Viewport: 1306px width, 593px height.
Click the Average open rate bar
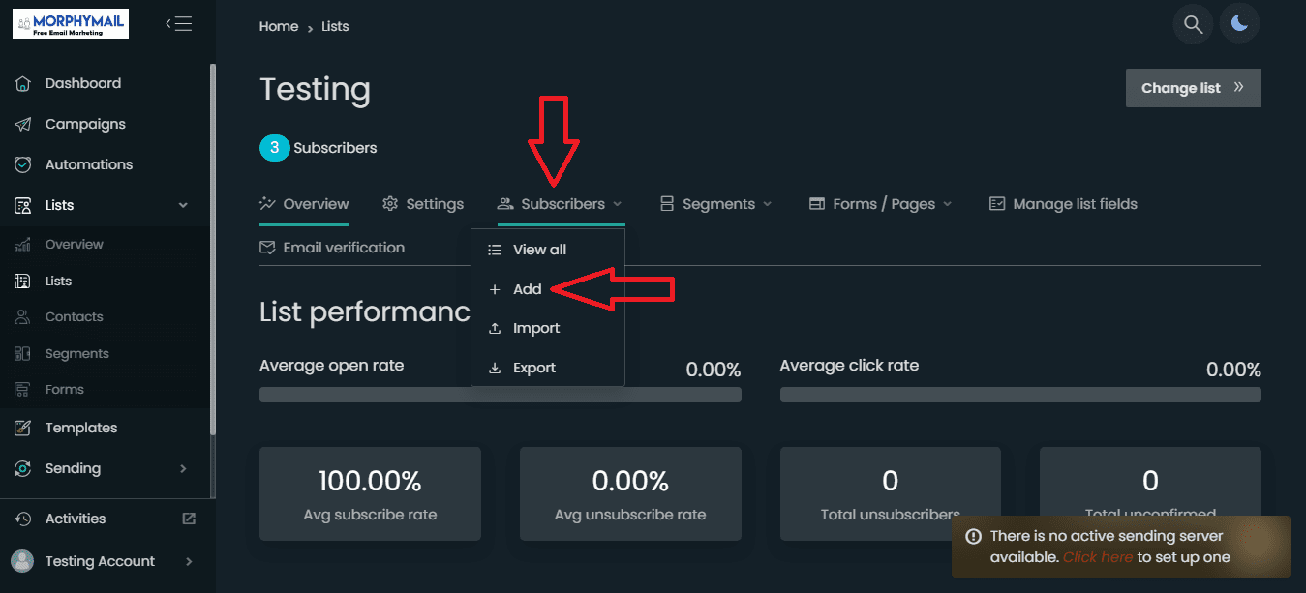point(501,395)
